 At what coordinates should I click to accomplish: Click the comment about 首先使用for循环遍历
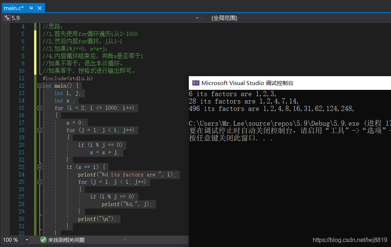click(x=90, y=34)
